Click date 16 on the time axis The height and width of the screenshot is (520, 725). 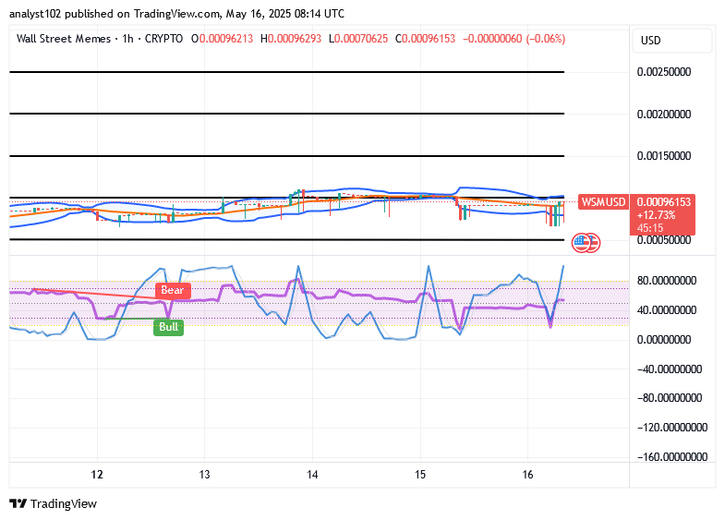(527, 475)
